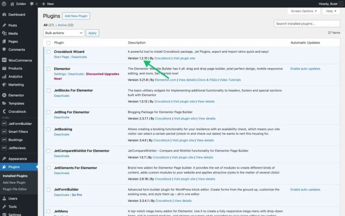Expand the Screen Options panel

coord(304,11)
